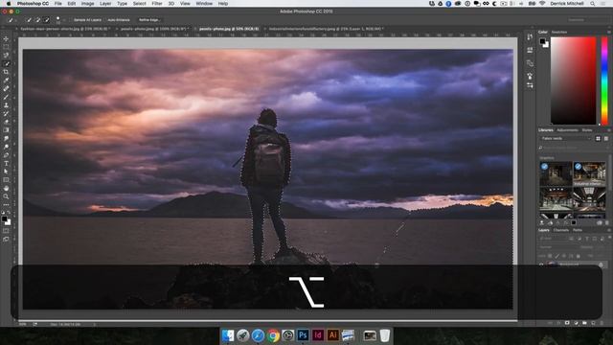Change the screen mode at toolbox bottom
The height and width of the screenshot is (345, 613).
6,239
